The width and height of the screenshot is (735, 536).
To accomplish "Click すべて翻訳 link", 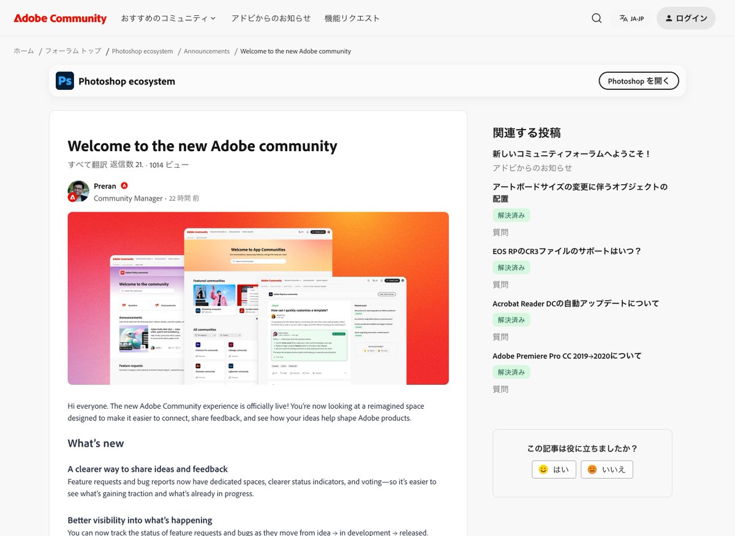I will tap(88, 165).
